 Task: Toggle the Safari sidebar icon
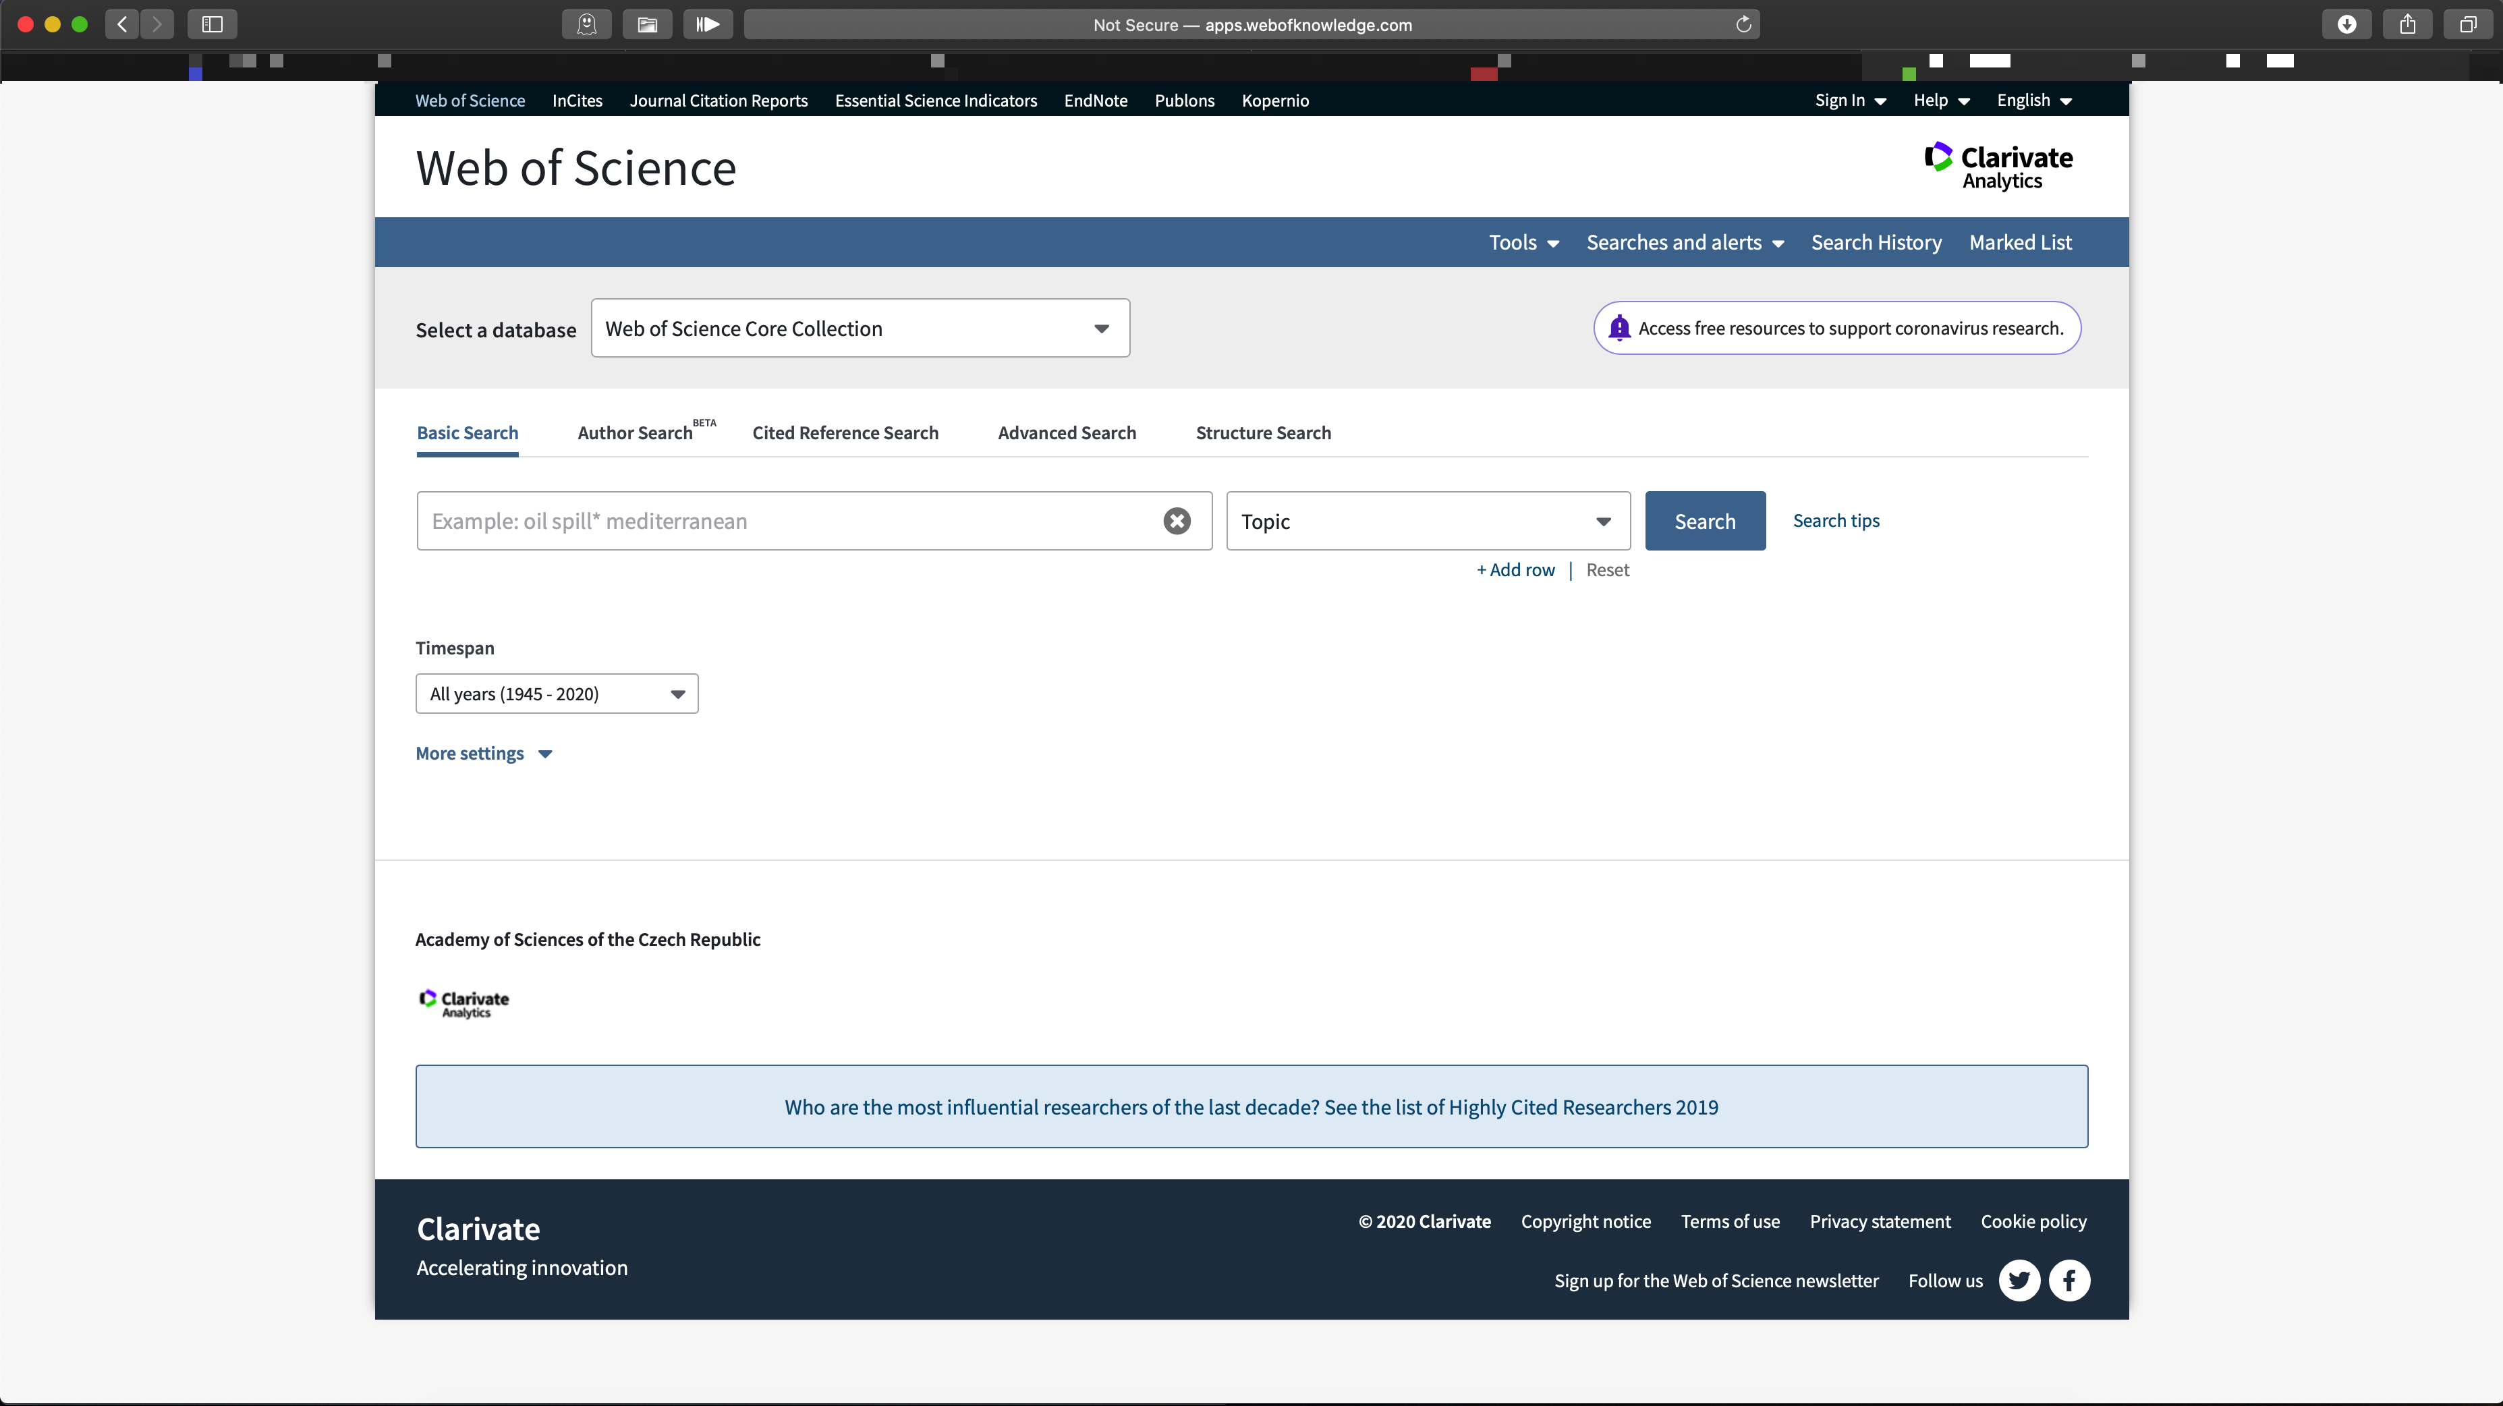(212, 24)
